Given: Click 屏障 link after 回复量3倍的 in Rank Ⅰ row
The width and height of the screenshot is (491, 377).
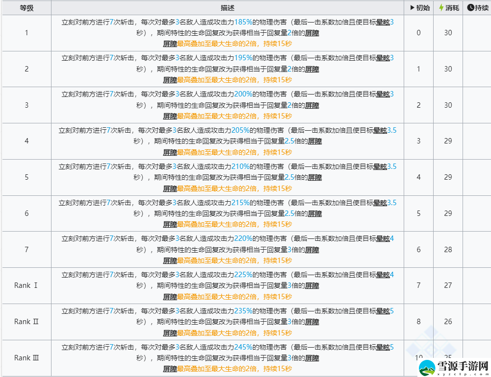Looking at the screenshot, I should coord(312,286).
